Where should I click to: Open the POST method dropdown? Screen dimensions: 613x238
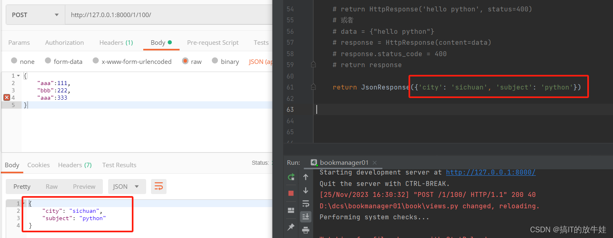pos(36,15)
